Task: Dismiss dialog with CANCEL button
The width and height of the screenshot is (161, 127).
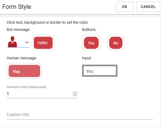Action: [148, 7]
